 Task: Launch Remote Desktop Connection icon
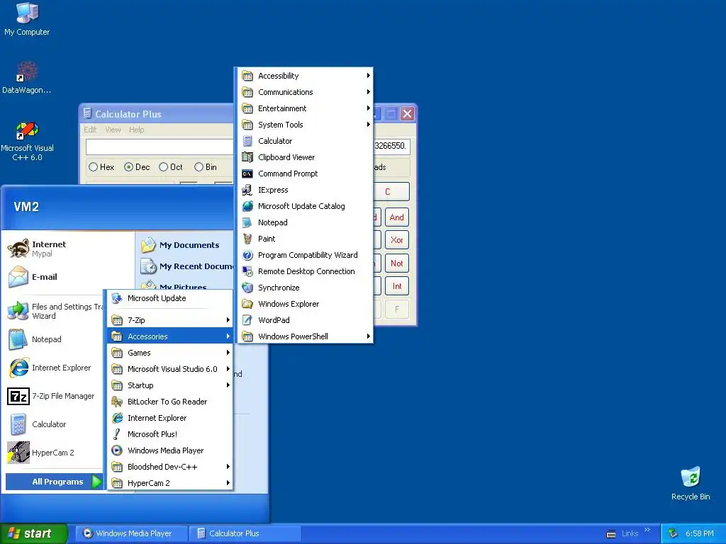coord(247,271)
